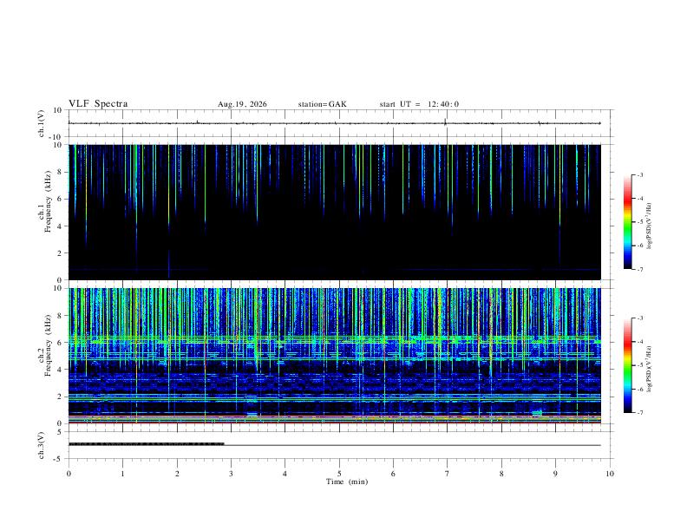Click the 0 minute tick on the time axis
687x531 pixels.
coord(69,474)
